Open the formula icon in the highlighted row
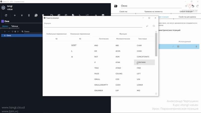Image resolution: width=201 pixels, height=113 pixels. click(x=173, y=46)
